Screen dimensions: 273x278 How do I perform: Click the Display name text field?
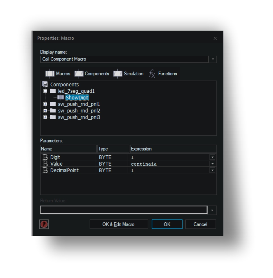click(x=124, y=59)
